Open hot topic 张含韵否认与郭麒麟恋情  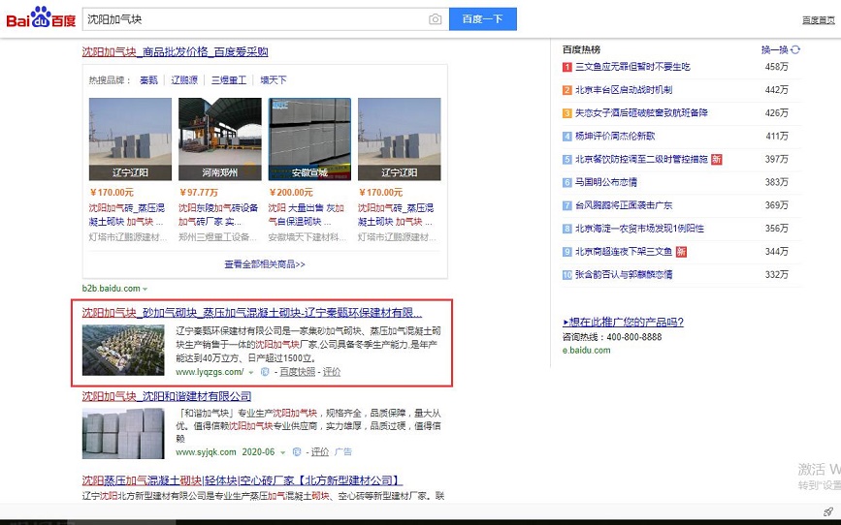[624, 275]
